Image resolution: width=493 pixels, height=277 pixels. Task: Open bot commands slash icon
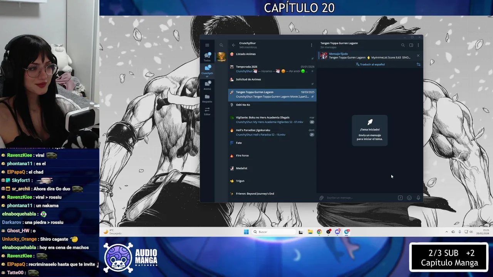tap(400, 198)
